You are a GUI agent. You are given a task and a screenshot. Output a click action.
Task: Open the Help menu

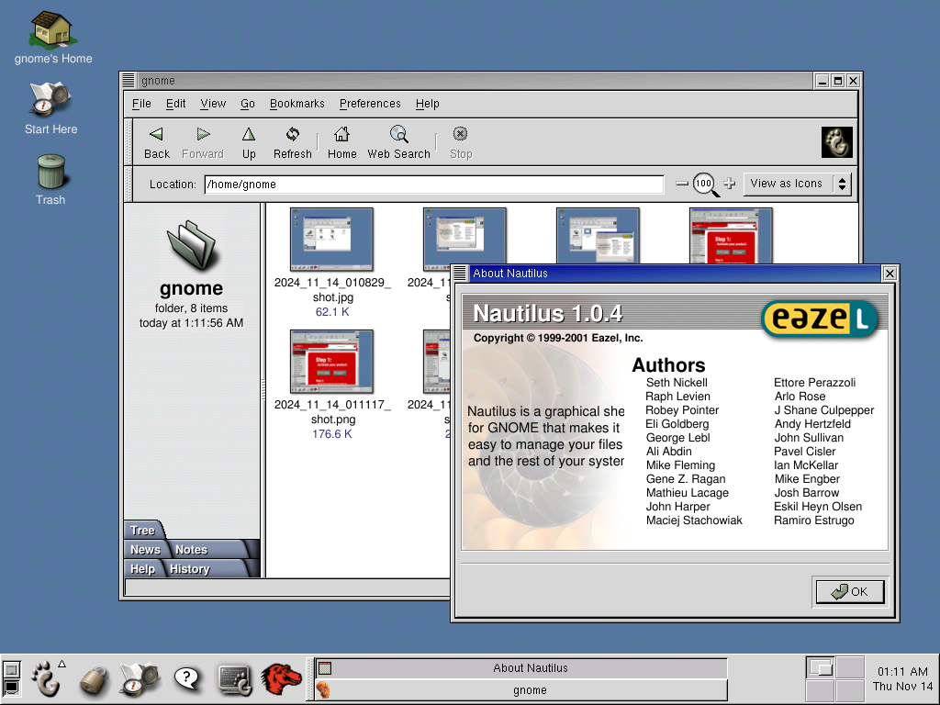[x=428, y=104]
